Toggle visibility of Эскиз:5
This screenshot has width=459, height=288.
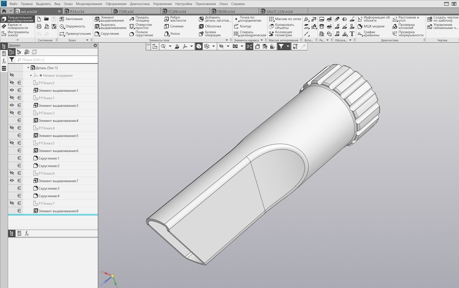[12, 143]
